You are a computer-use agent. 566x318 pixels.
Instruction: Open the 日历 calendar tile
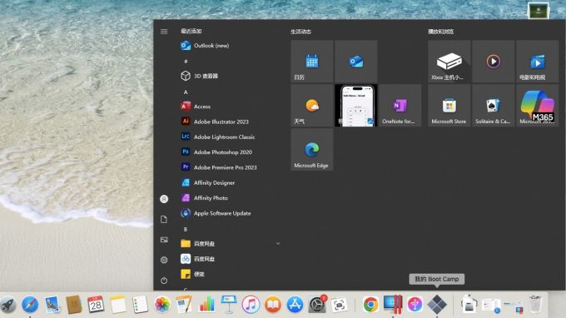[x=312, y=62]
